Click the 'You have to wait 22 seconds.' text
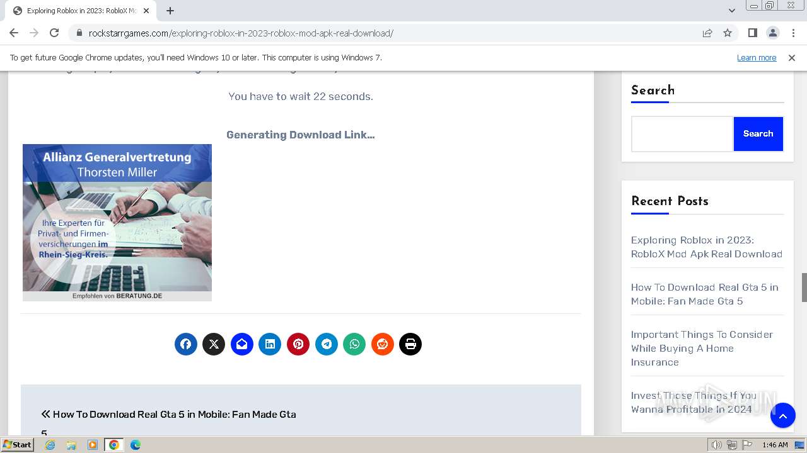807x453 pixels. pos(301,96)
